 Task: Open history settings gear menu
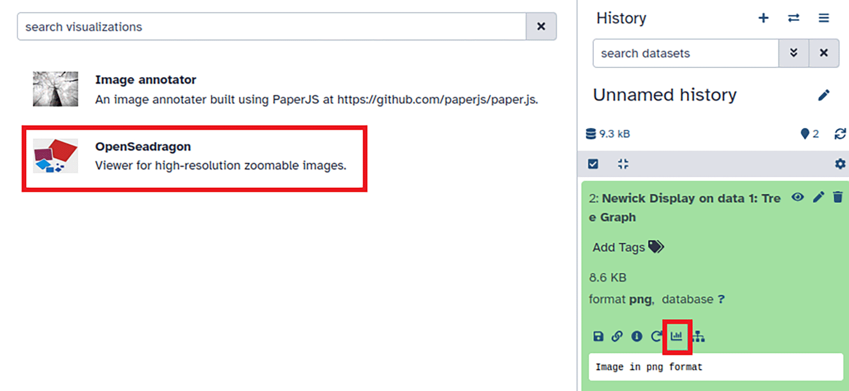[840, 164]
